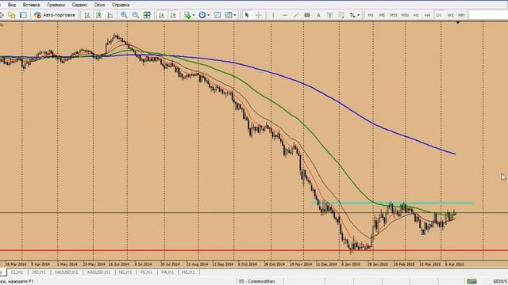This screenshot has height=285, width=508.
Task: Click the chart shift triangle marker
Action: pos(458,23)
